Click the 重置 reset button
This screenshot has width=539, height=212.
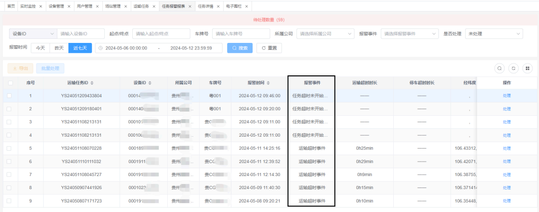269,48
